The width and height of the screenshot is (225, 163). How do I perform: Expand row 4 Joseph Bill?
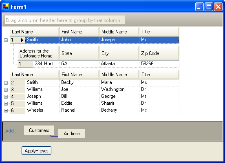(x=6, y=97)
